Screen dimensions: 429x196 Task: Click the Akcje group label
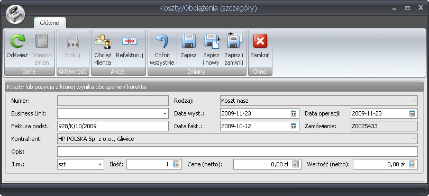117,72
